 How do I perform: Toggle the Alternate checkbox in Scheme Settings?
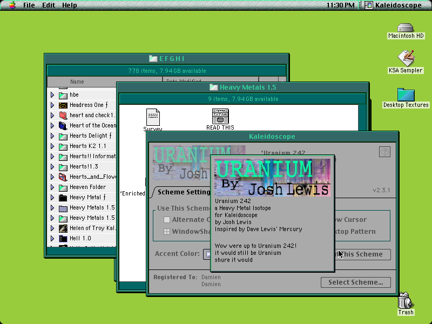(x=167, y=220)
